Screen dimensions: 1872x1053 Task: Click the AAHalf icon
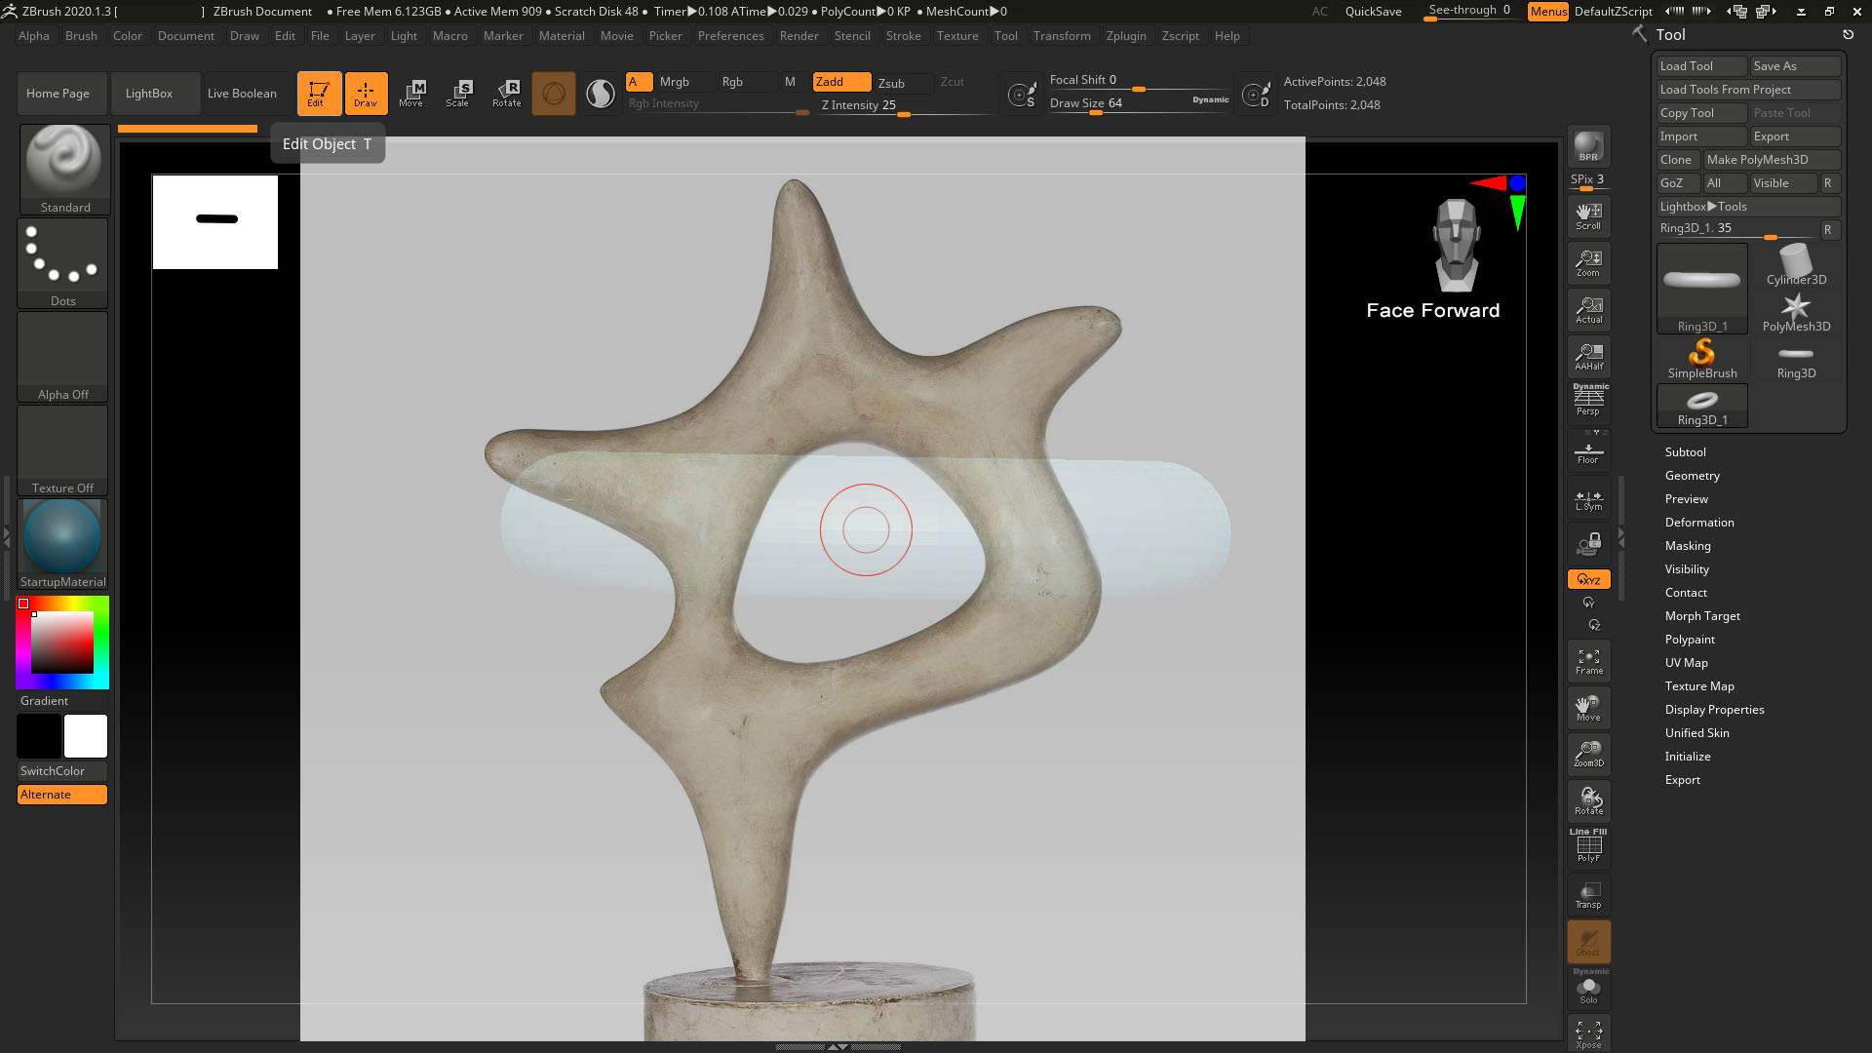[x=1588, y=357]
